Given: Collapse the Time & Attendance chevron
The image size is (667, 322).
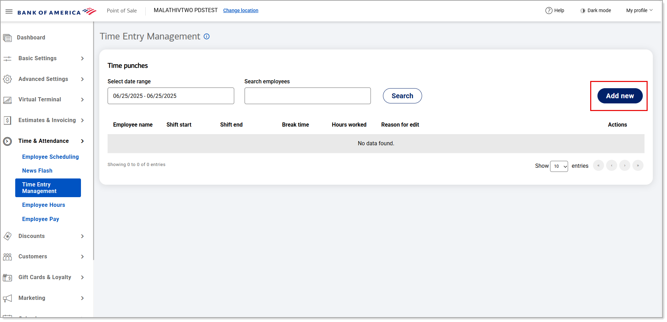Looking at the screenshot, I should point(82,141).
